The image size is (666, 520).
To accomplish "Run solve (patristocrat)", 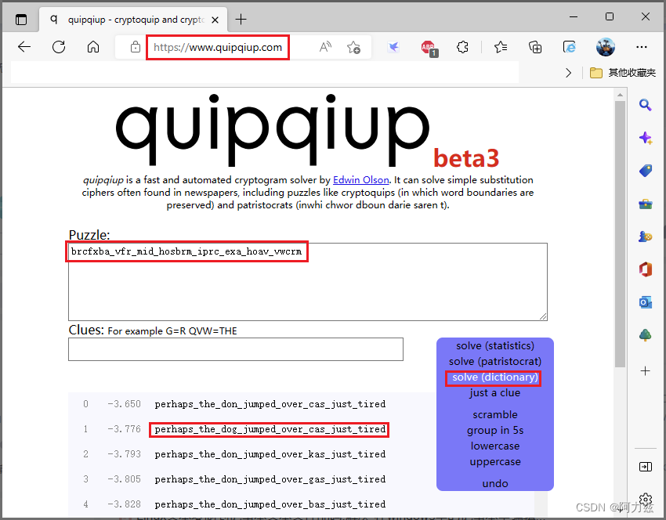I will (x=495, y=362).
